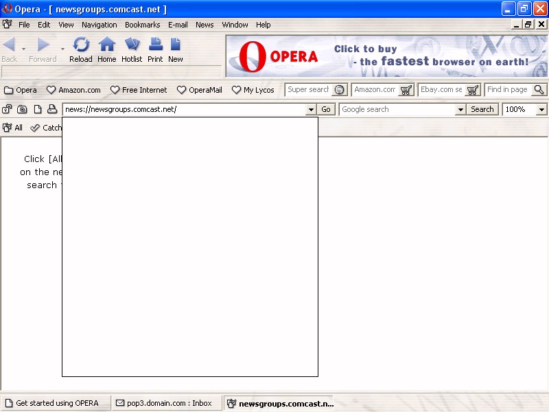The height and width of the screenshot is (412, 549).
Task: Click the Search button
Action: [482, 109]
